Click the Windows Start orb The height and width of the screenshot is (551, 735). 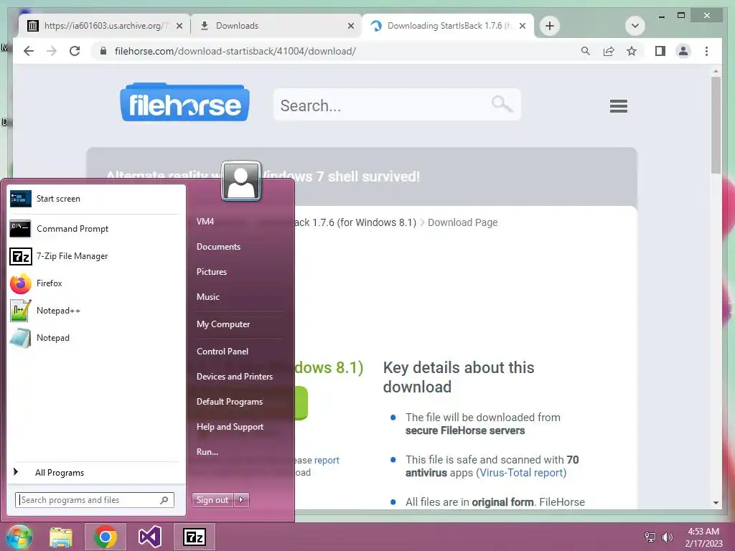[19, 537]
